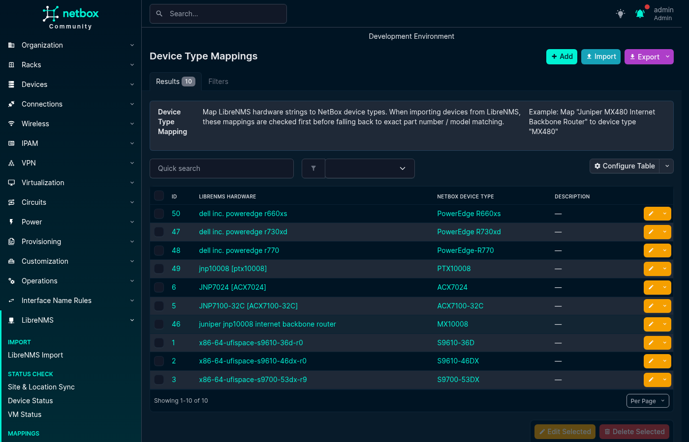Switch to the Results tab

click(176, 82)
